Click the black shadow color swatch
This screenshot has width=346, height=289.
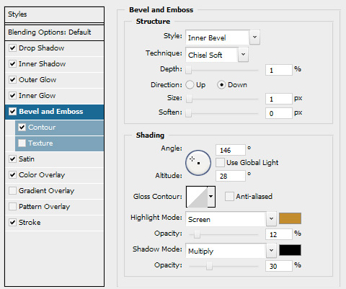click(x=290, y=250)
